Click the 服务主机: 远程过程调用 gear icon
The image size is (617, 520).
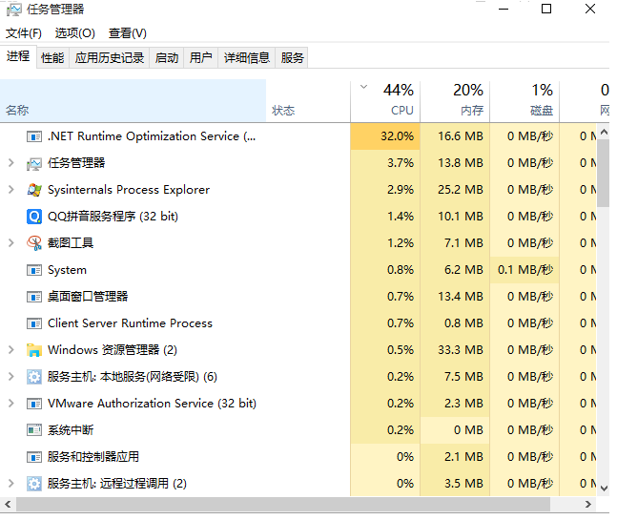point(34,484)
